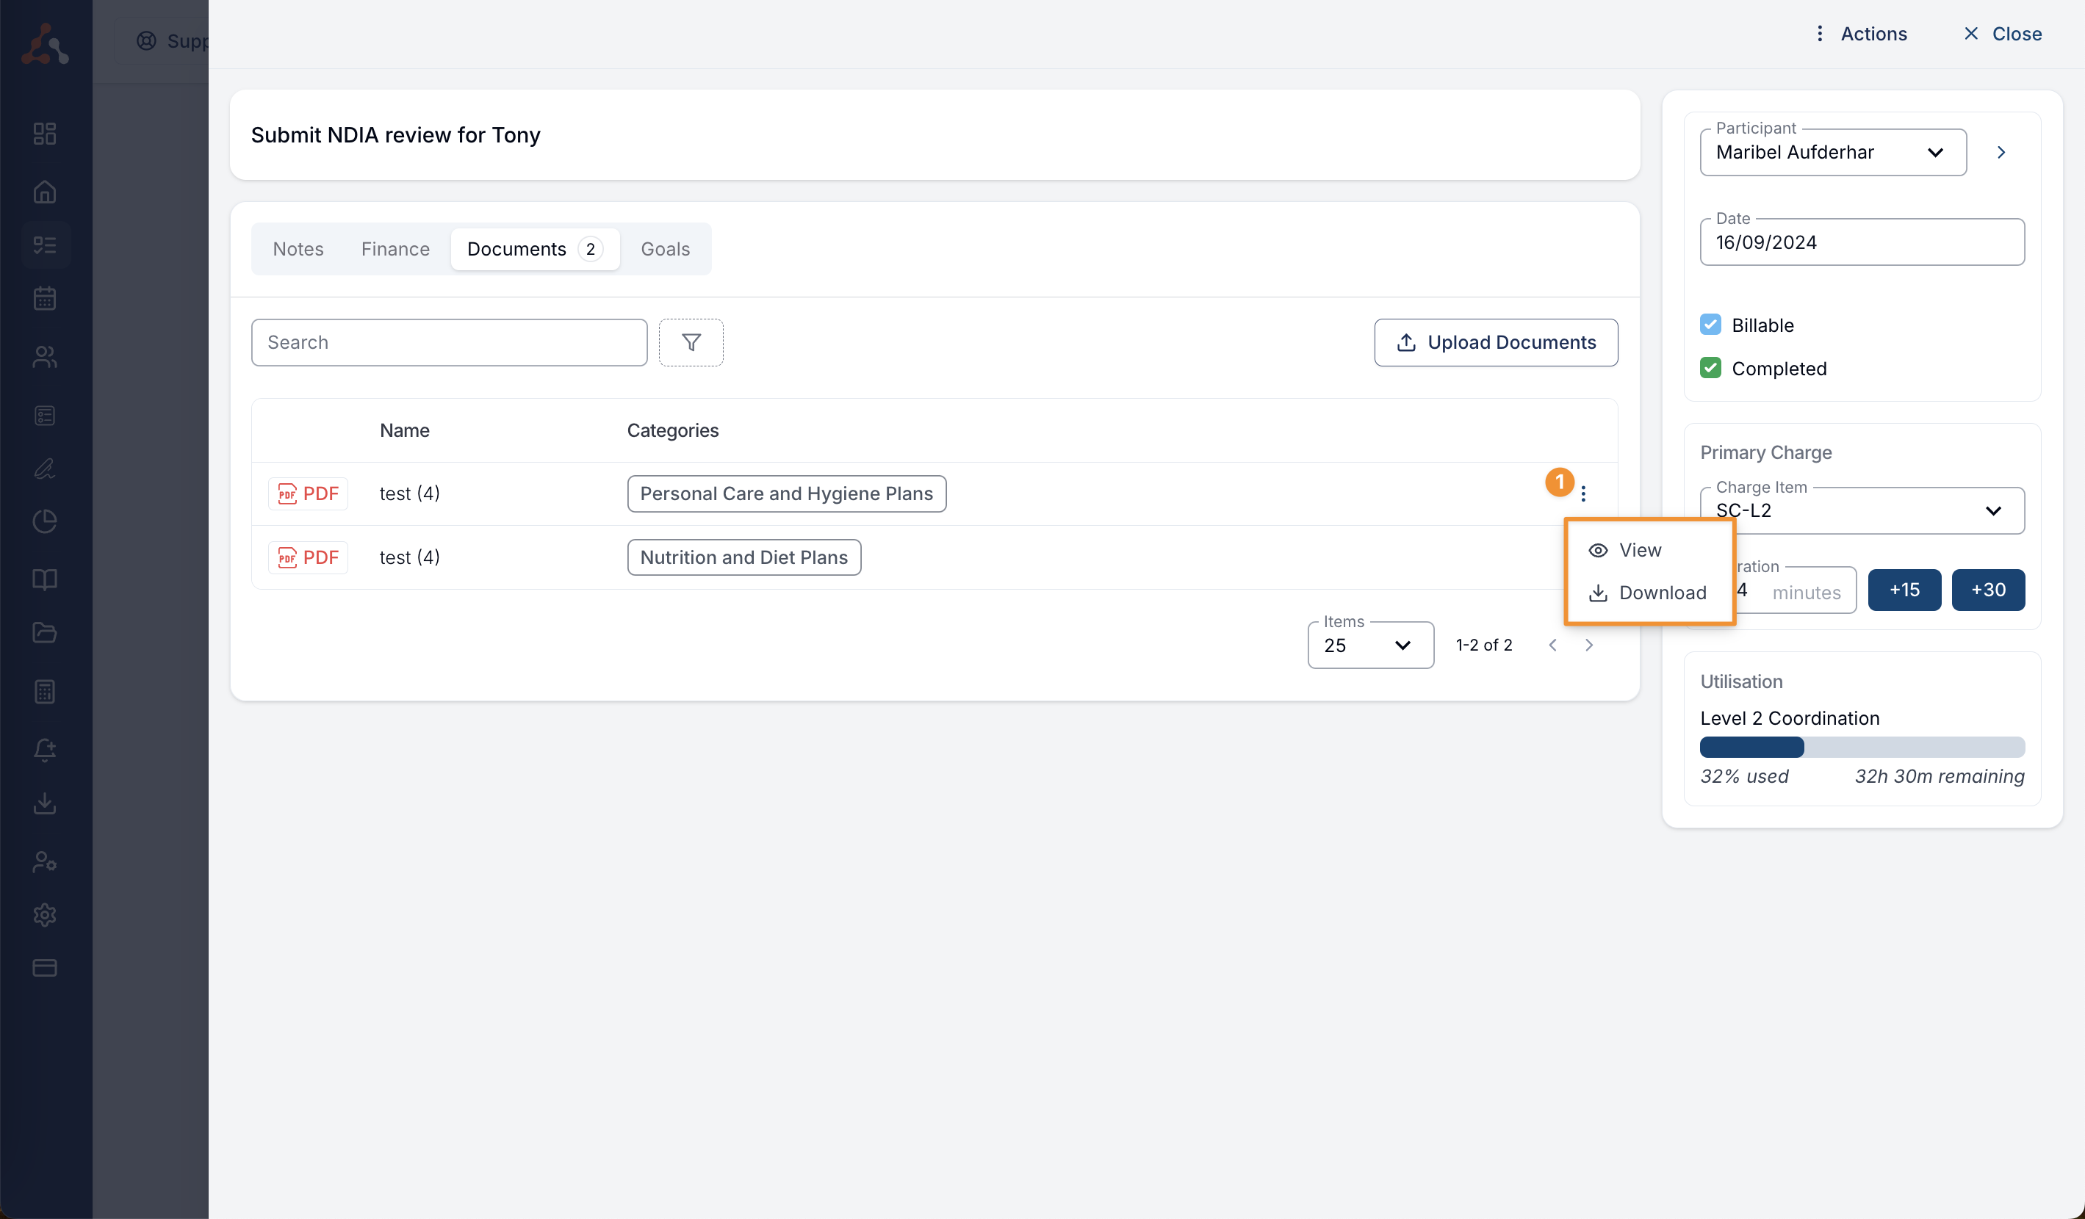This screenshot has width=2085, height=1219.
Task: Open the dashboard grid icon in sidebar
Action: [45, 133]
